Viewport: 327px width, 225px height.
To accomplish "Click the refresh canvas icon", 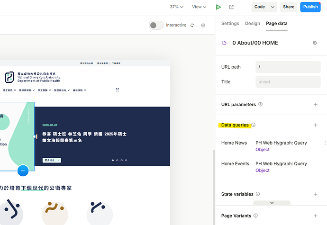I will click(192, 26).
